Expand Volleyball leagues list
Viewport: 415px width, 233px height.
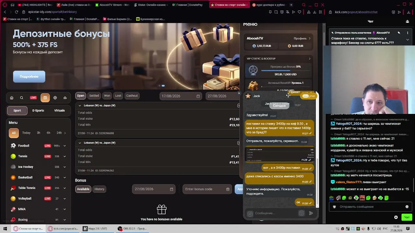click(65, 199)
